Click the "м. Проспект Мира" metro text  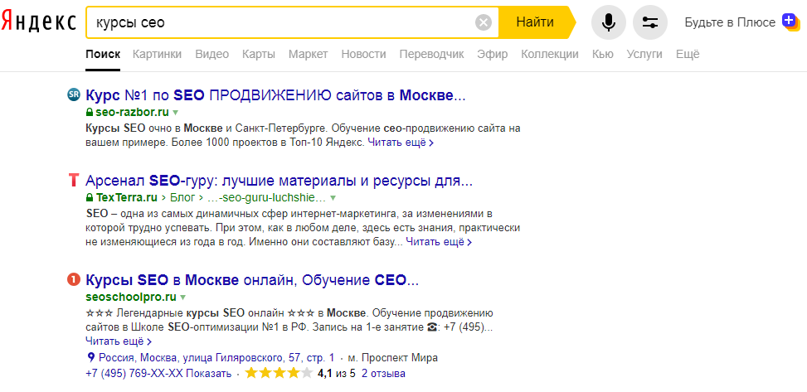pos(393,357)
